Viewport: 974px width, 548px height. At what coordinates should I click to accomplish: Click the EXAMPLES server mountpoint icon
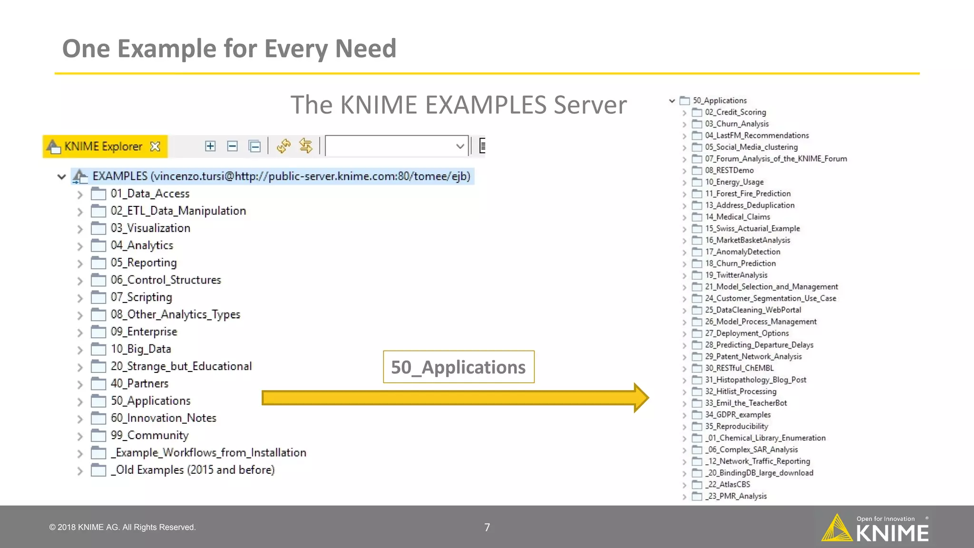(x=80, y=176)
